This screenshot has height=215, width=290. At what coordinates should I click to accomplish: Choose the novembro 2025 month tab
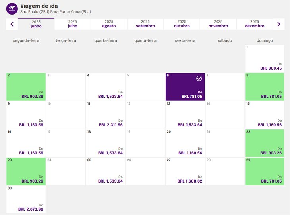218,24
